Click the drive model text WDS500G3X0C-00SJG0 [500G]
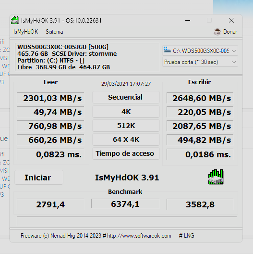This screenshot has width=253, height=254. [x=63, y=47]
